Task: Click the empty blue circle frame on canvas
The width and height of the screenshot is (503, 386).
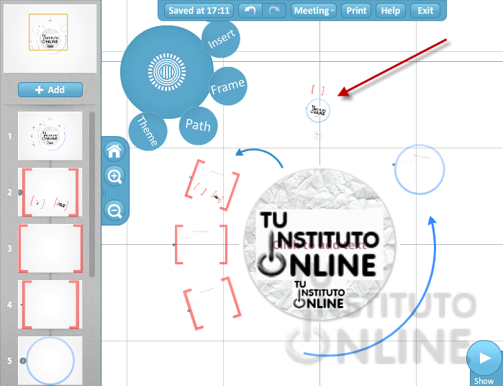Action: tap(420, 169)
